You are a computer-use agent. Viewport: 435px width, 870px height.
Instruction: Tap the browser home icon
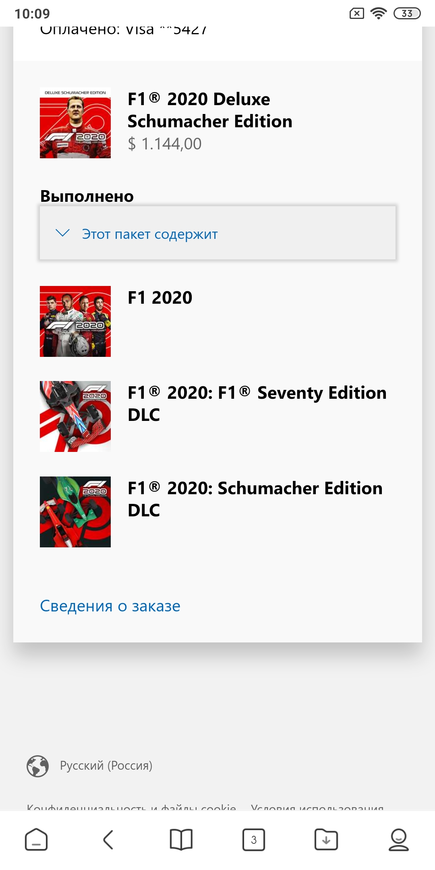click(36, 840)
